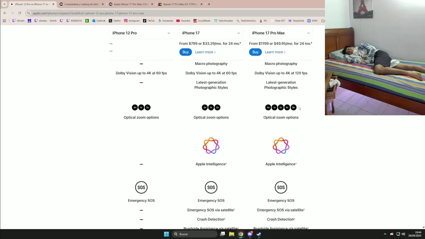Close the Comparativa y ranking tab
This screenshot has height=239, width=425.
[103, 4]
